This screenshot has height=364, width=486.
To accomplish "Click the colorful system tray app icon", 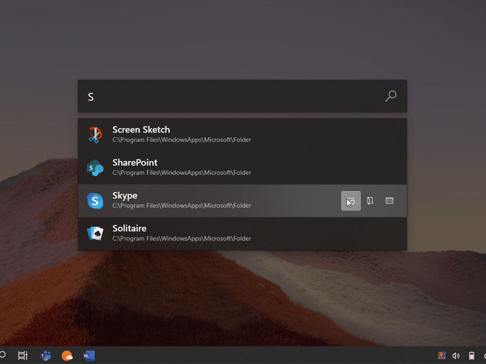I will (x=442, y=356).
